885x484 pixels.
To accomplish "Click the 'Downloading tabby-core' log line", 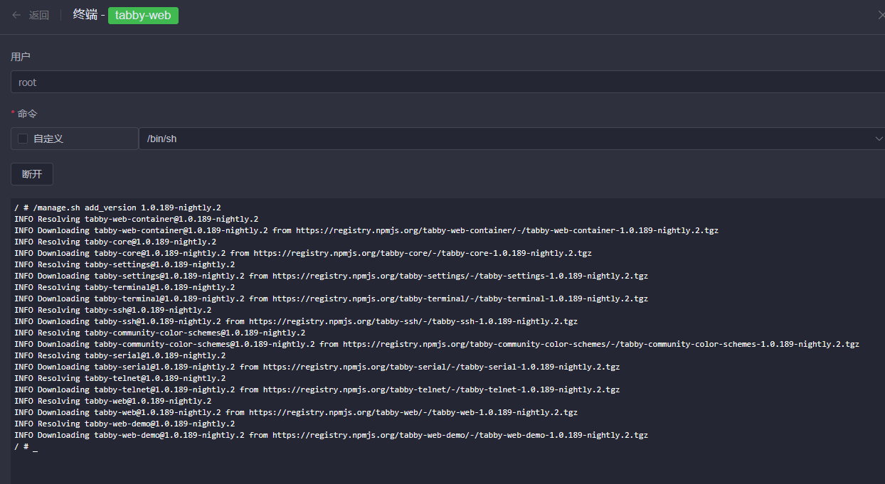I will (303, 253).
